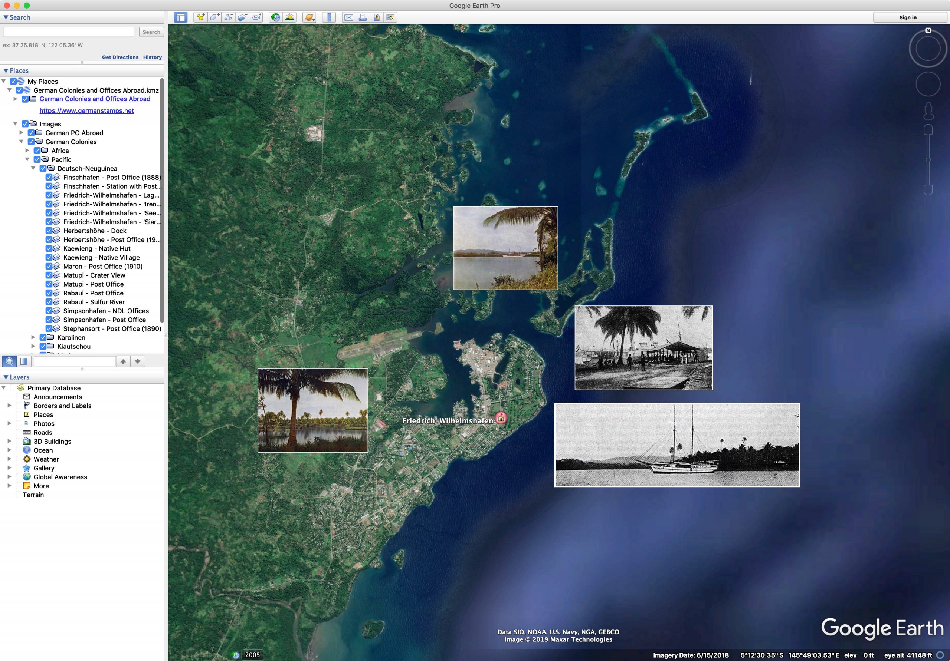The height and width of the screenshot is (661, 950).
Task: Open the germanstamps.net link
Action: click(x=86, y=110)
